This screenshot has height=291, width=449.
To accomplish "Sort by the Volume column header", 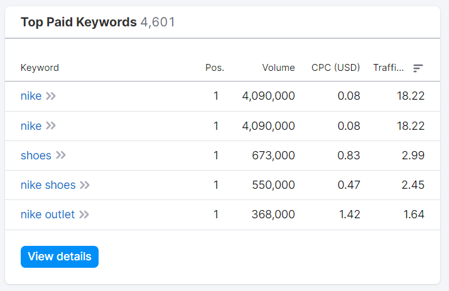I will pos(278,68).
